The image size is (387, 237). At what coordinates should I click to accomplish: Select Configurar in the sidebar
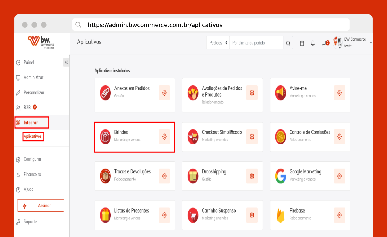pos(32,159)
